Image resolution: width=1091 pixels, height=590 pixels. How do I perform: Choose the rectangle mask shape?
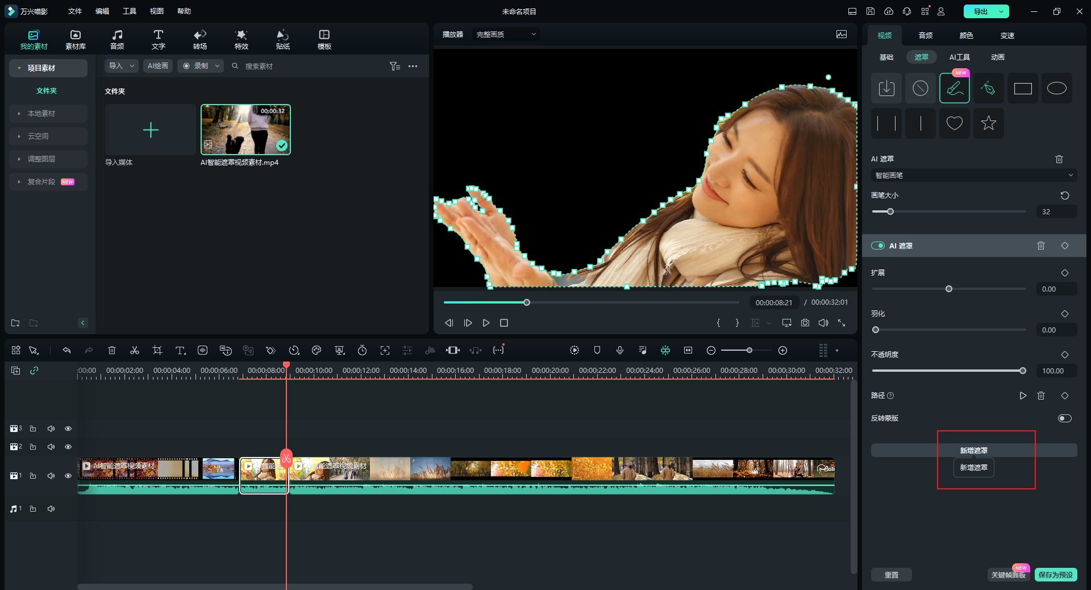click(1022, 89)
